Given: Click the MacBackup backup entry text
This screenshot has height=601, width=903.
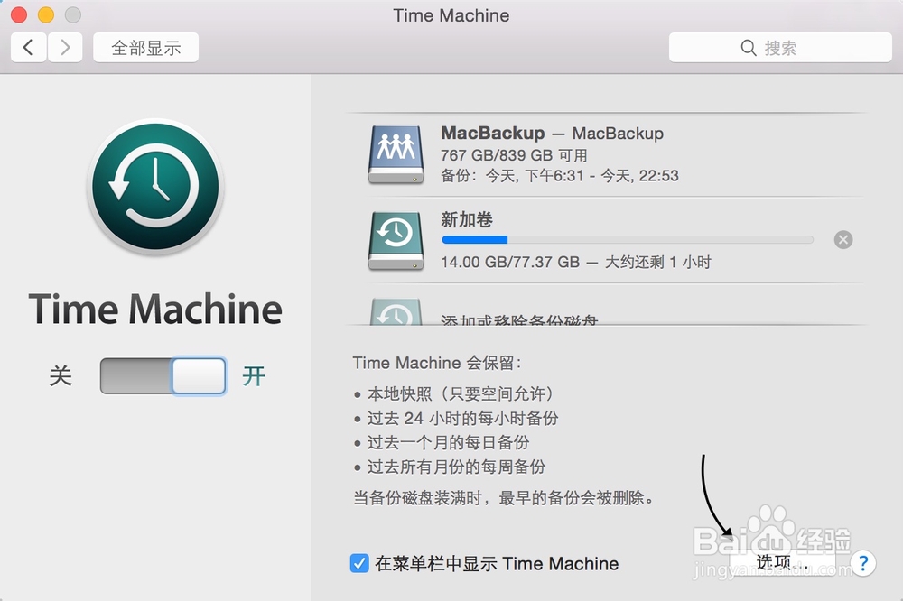Looking at the screenshot, I should click(550, 133).
